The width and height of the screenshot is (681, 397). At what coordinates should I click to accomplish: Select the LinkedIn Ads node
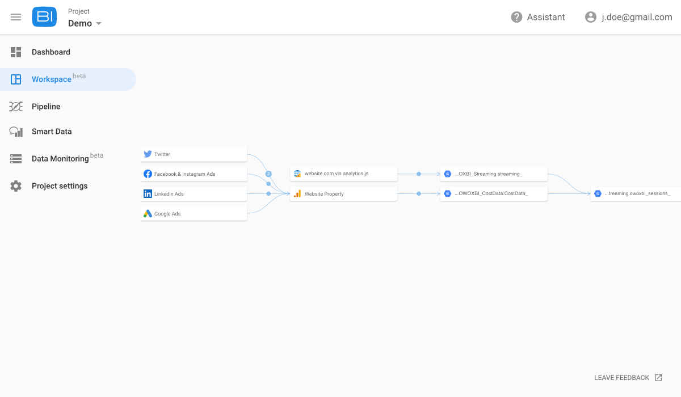(194, 194)
